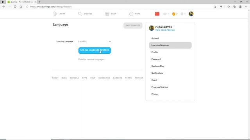Viewport: 250px width, 140px height.
Task: Close the Duolingo browser tab
Action: pyautogui.click(x=35, y=2)
